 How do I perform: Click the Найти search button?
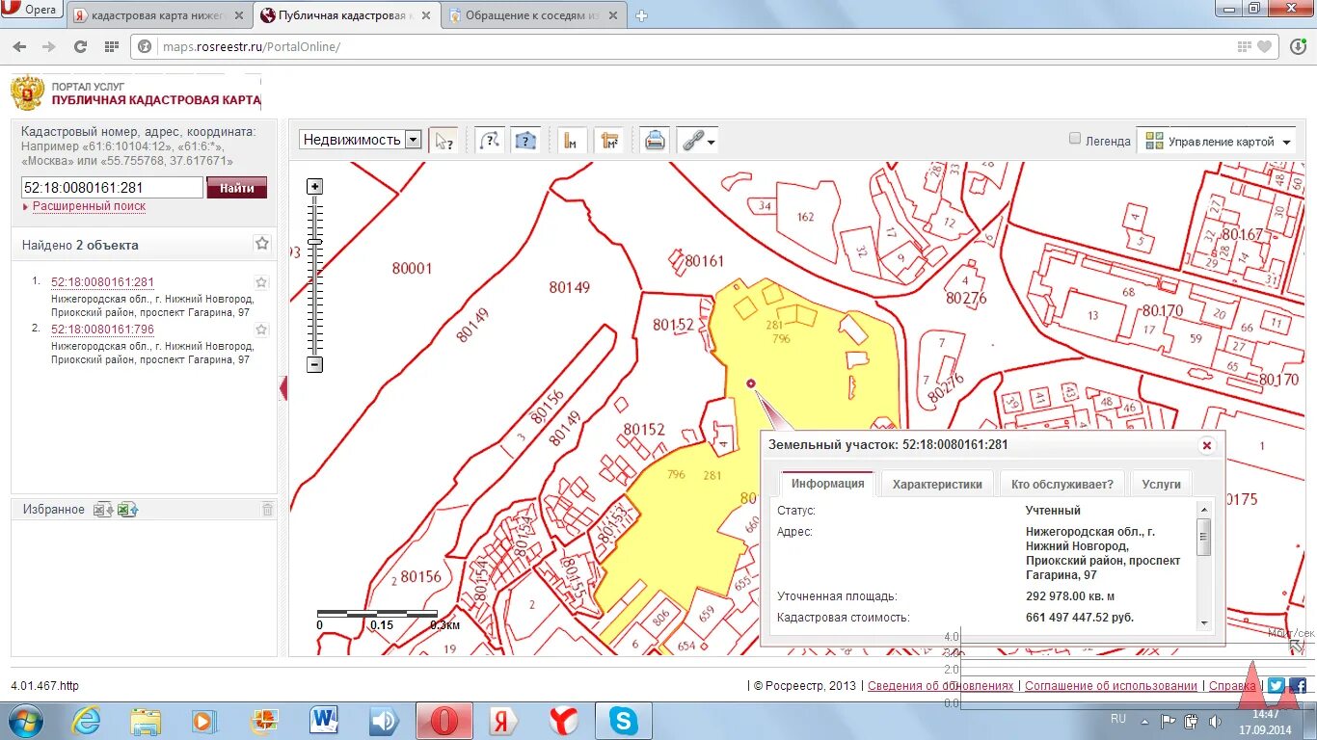pyautogui.click(x=236, y=188)
